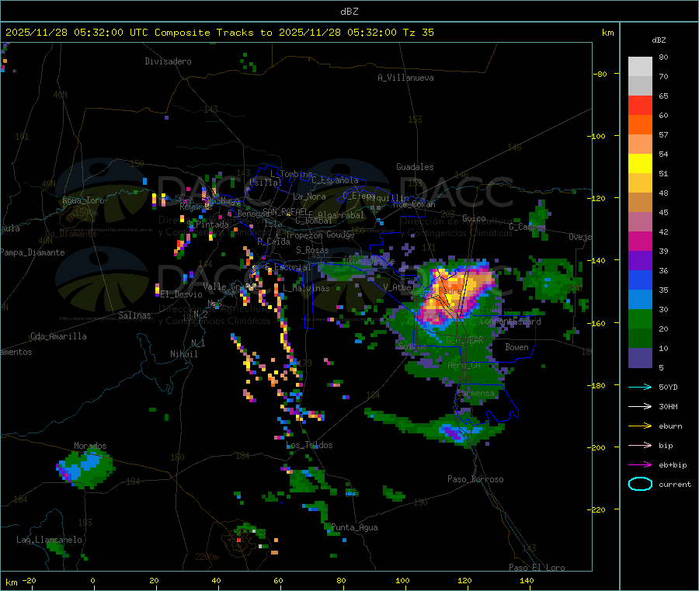Pick the bright yellow 51-54 dBZ swatch
699x591 pixels.
[640, 164]
